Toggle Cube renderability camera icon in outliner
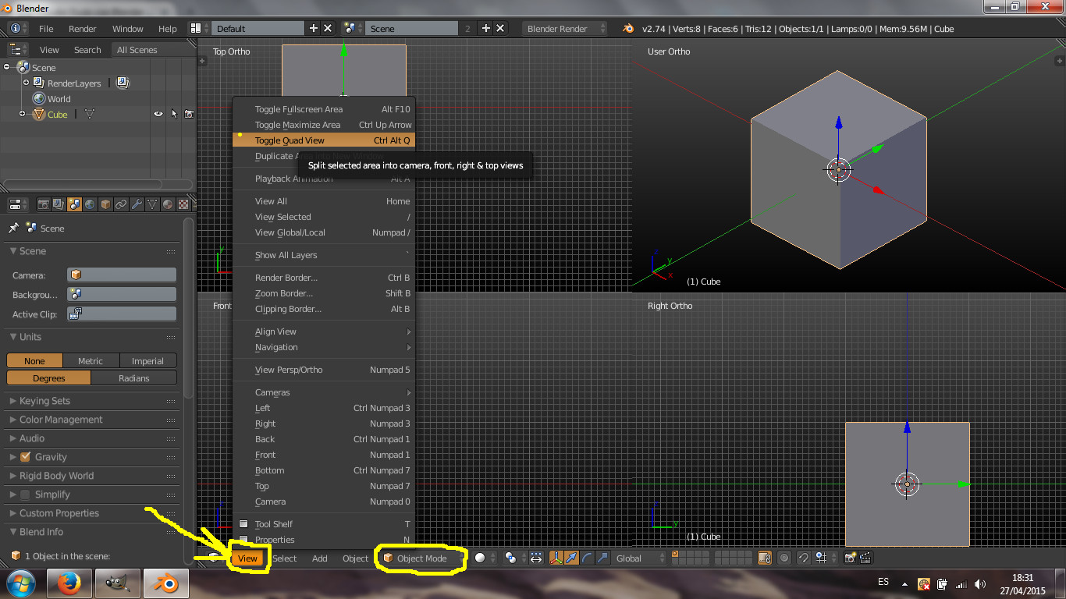1066x599 pixels. [x=189, y=114]
